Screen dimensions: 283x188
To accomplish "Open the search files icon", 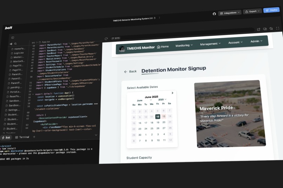I will pyautogui.click(x=15, y=43).
